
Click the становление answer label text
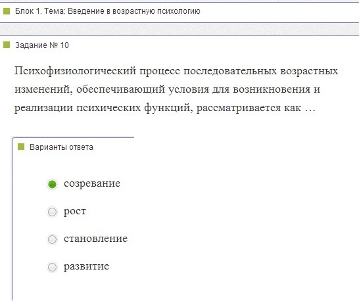pos(96,239)
